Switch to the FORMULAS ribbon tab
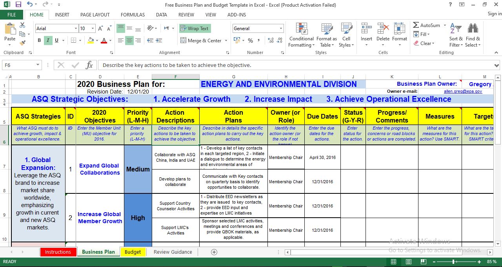This screenshot has width=502, height=267. 133,14
